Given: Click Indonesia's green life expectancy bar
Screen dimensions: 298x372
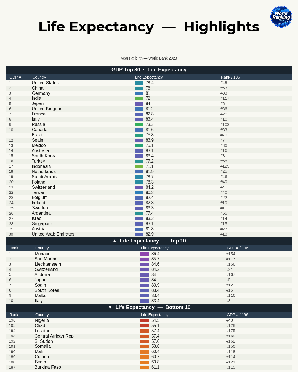Looking at the screenshot, I should [x=139, y=166].
